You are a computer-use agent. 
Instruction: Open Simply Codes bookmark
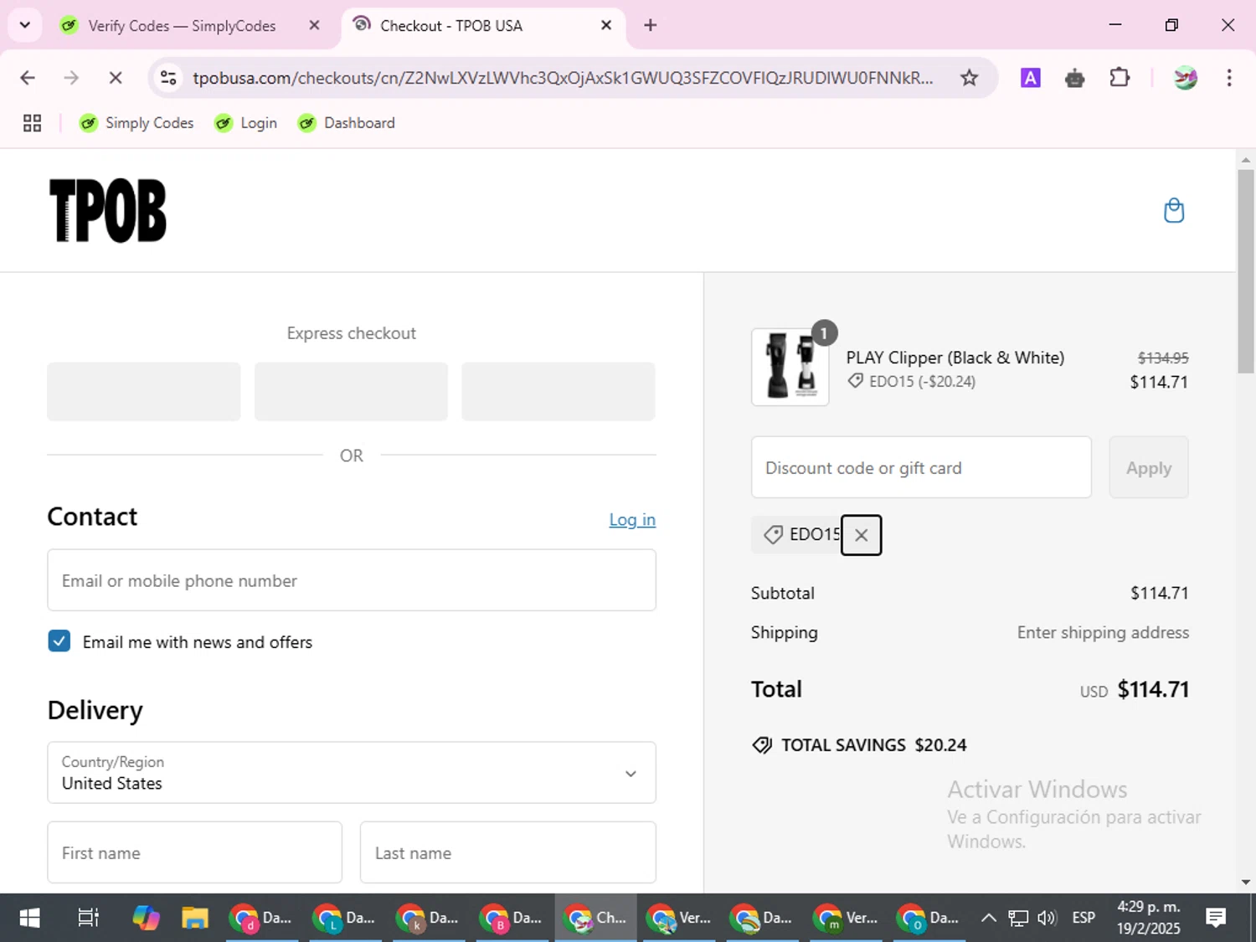click(x=136, y=123)
